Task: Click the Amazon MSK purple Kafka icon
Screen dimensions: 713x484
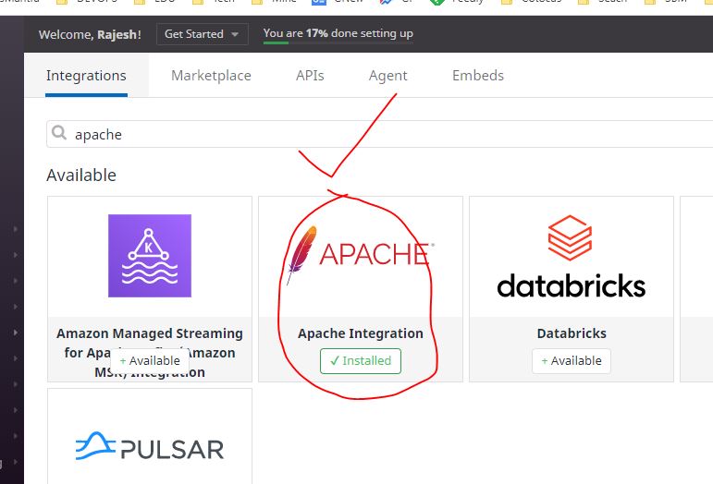Action: [150, 256]
